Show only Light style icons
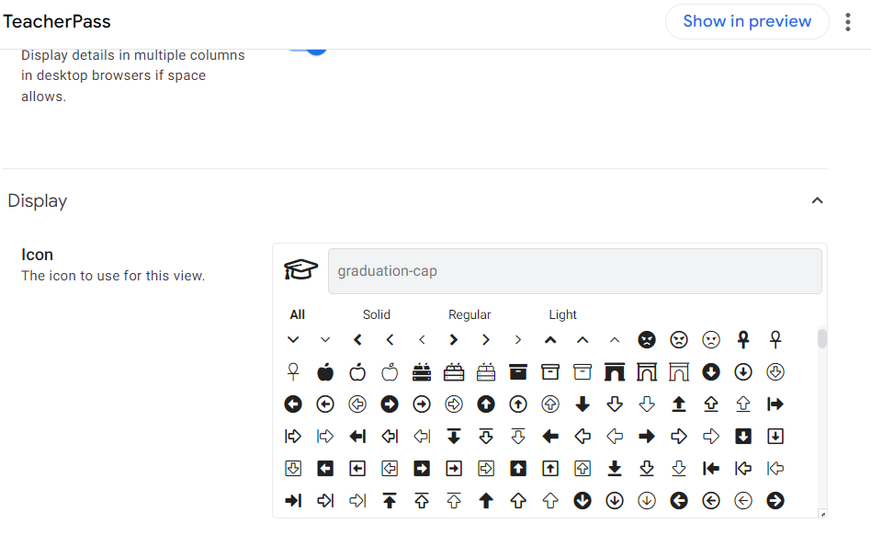The height and width of the screenshot is (535, 871). click(562, 314)
